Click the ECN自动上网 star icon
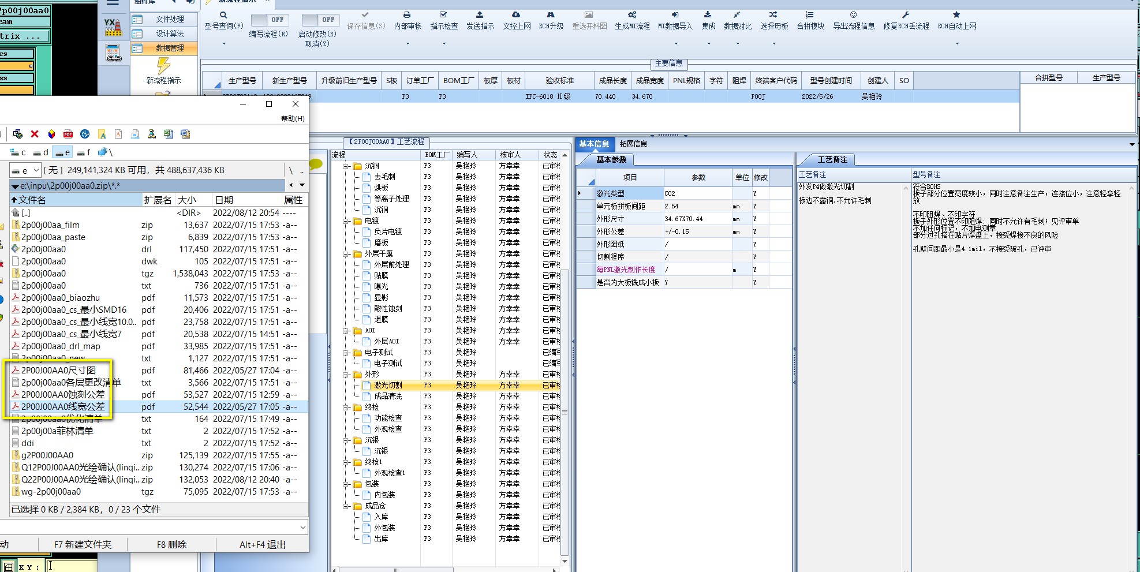This screenshot has width=1140, height=572. pyautogui.click(x=956, y=15)
